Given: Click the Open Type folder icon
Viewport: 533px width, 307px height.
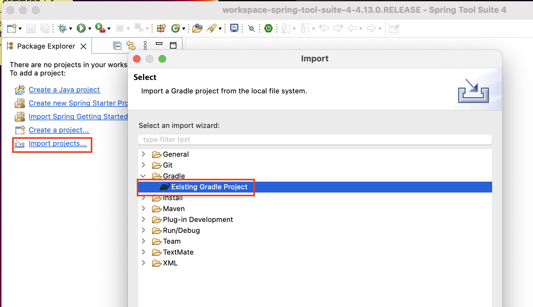Looking at the screenshot, I should tap(197, 28).
